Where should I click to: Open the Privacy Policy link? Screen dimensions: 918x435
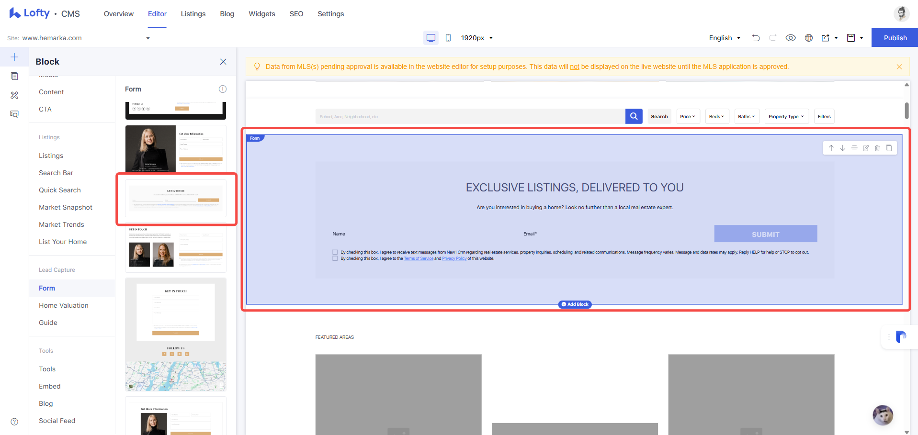tap(454, 258)
